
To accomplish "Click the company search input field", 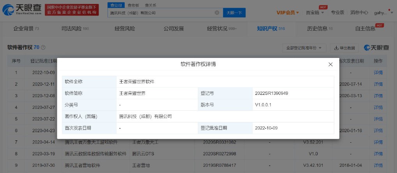I will click(162, 13).
